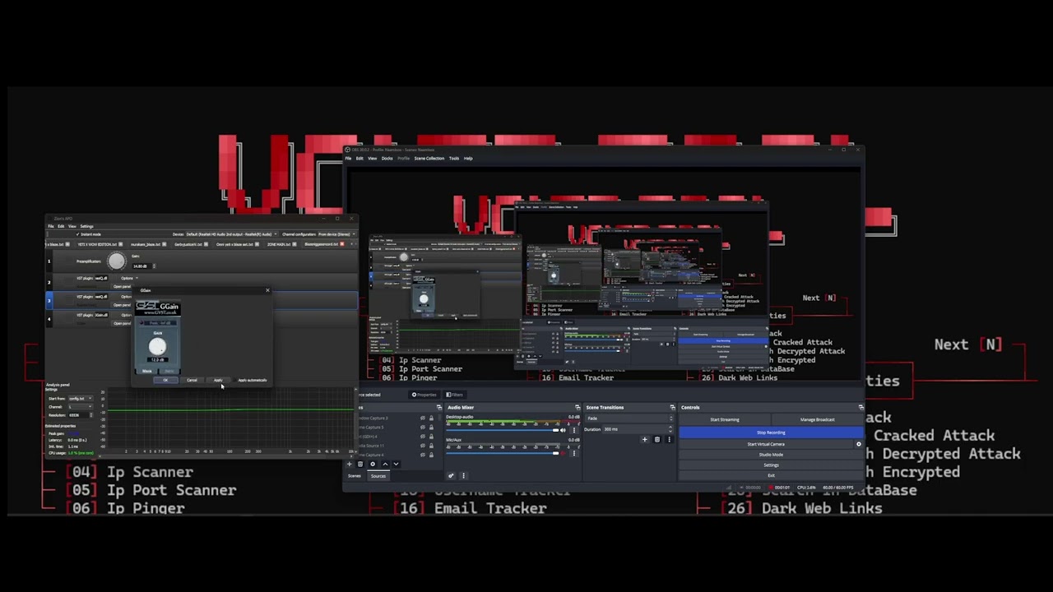1053x592 pixels.
Task: Pop out the Scene Transitions dock
Action: (x=672, y=407)
